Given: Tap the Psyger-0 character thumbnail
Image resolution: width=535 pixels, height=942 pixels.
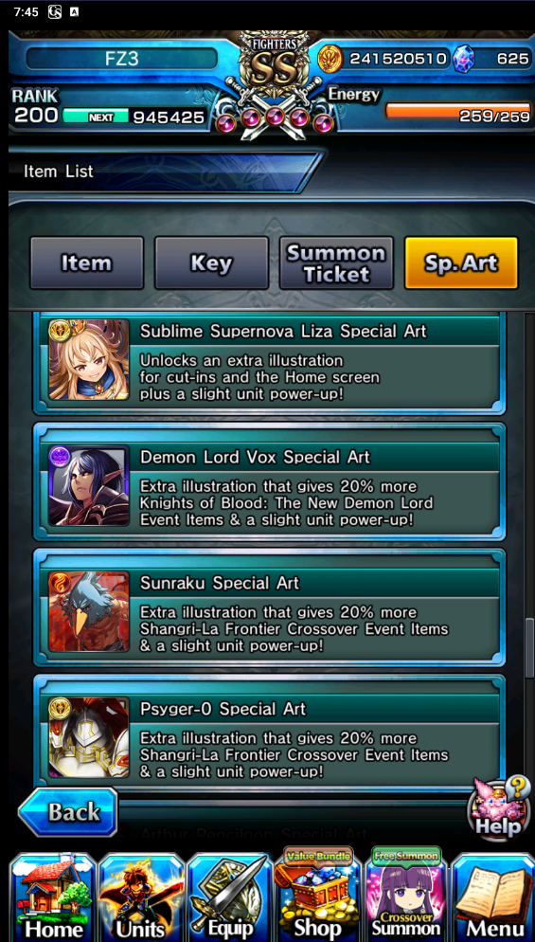Looking at the screenshot, I should (89, 737).
